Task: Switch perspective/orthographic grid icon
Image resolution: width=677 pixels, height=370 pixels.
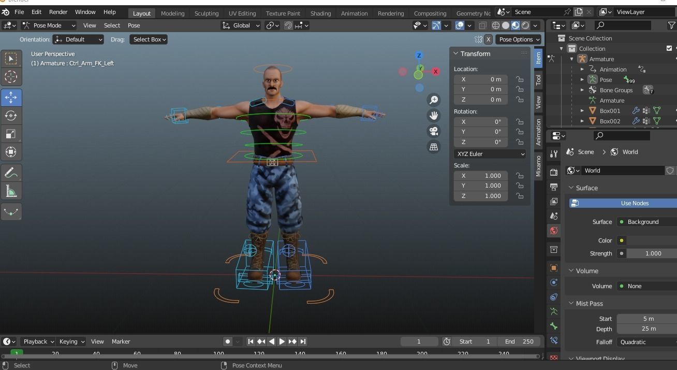Action: (x=434, y=147)
